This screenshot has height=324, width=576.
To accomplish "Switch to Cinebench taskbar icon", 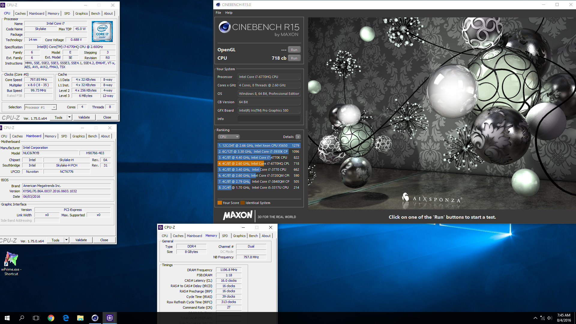I will tap(95, 318).
